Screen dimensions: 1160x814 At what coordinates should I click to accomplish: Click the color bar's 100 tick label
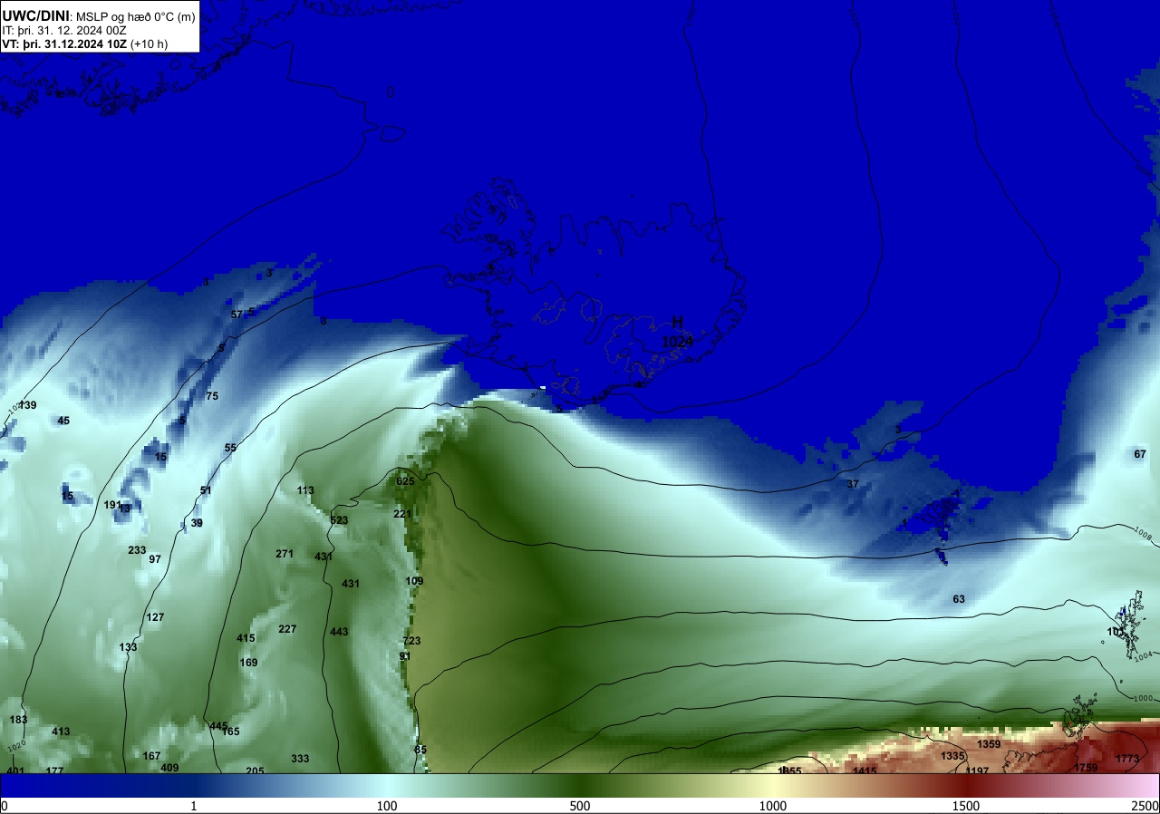(x=387, y=806)
